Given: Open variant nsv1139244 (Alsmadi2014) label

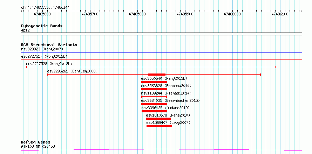Looking at the screenshot, I should 167,93.
